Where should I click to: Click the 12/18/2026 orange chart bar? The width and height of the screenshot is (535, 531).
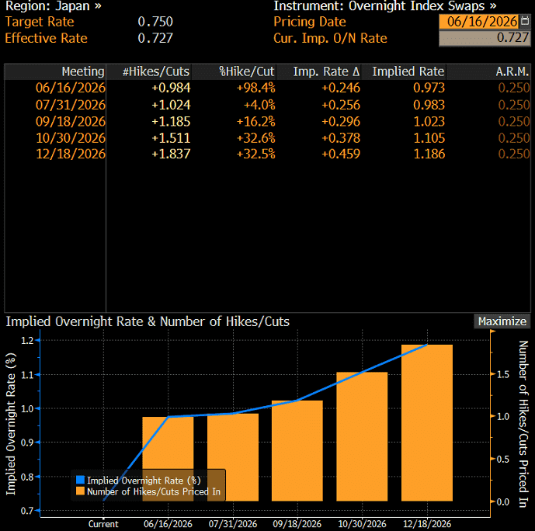427,423
